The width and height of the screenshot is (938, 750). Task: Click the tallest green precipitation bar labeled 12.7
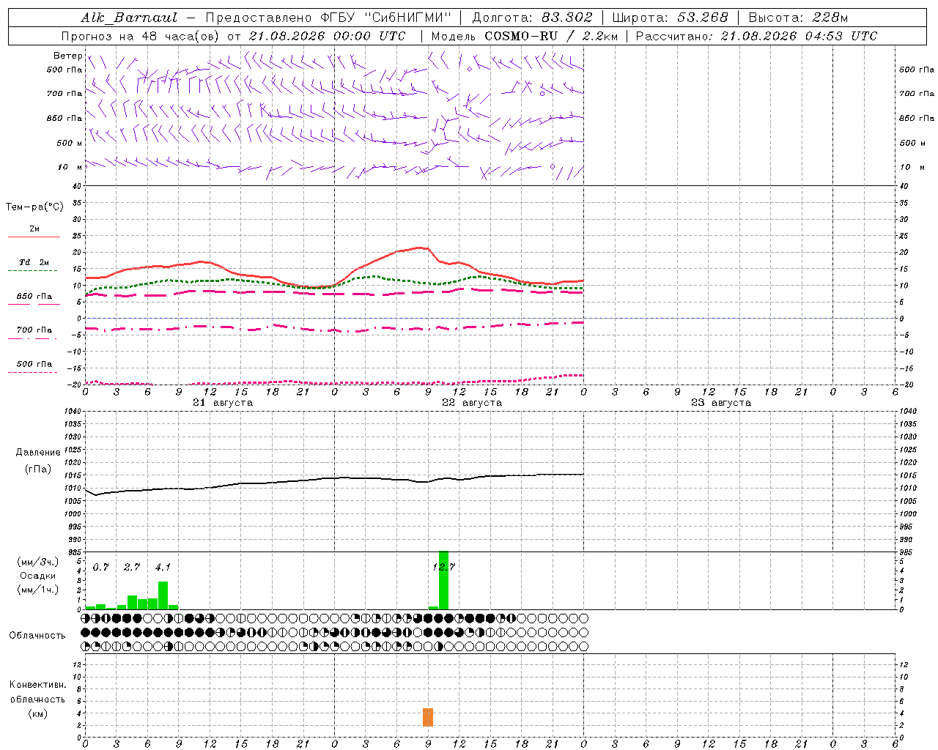point(443,580)
